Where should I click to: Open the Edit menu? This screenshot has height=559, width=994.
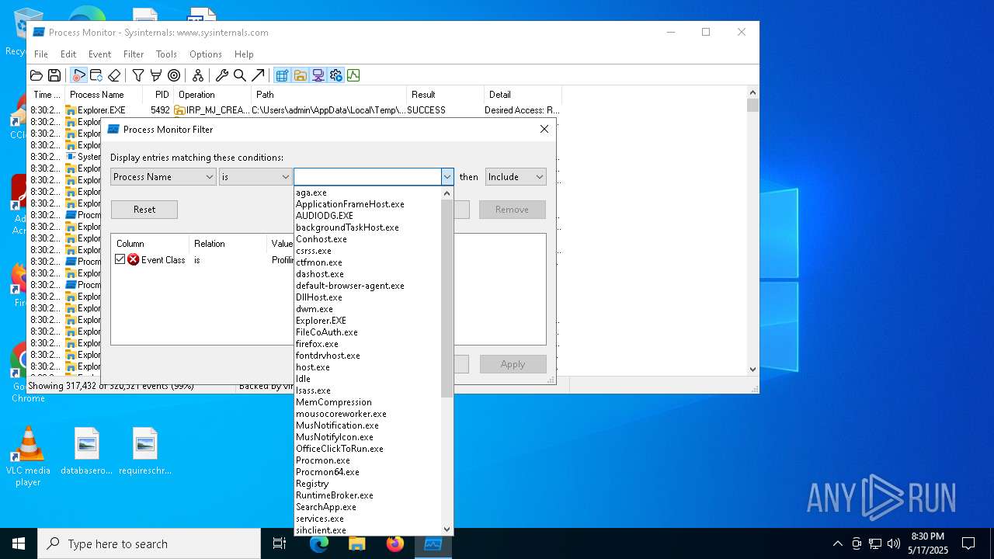tap(68, 54)
